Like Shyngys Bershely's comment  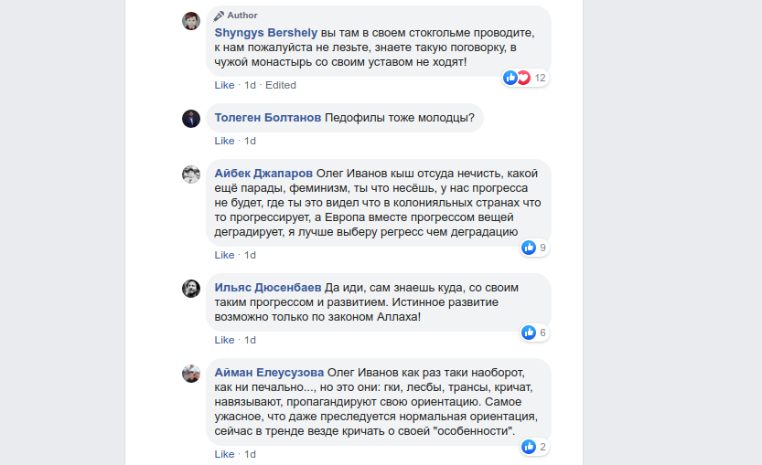pos(225,85)
